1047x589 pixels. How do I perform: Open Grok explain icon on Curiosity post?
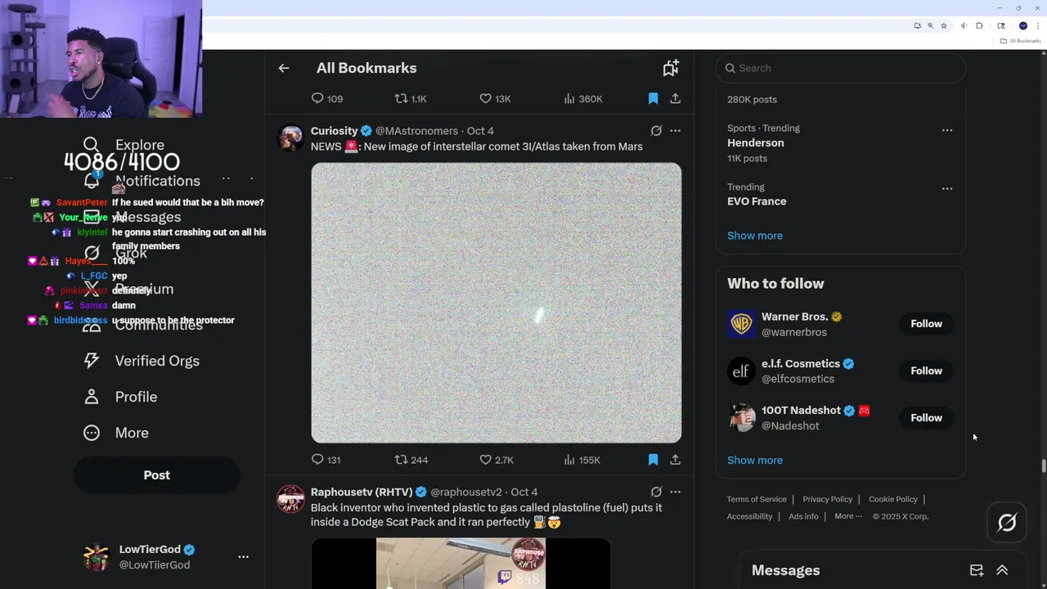(x=656, y=131)
